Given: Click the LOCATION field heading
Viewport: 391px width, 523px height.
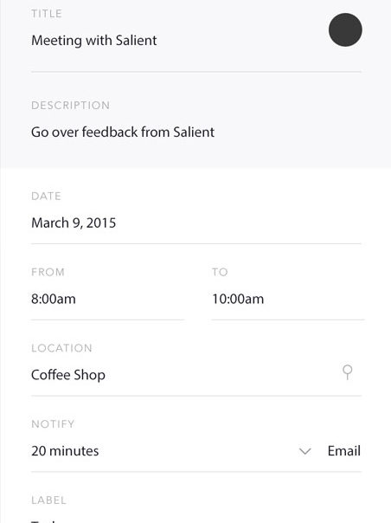Looking at the screenshot, I should click(61, 348).
